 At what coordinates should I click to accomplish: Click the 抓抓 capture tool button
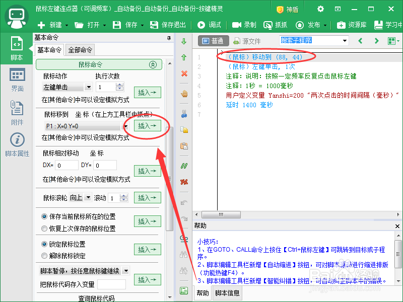coord(275,25)
